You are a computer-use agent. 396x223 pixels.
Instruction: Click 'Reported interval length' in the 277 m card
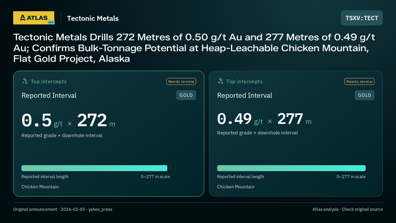[241, 177]
